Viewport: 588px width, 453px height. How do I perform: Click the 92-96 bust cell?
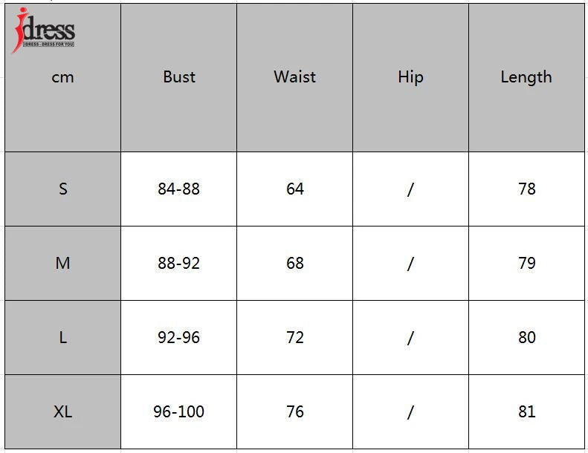(179, 337)
